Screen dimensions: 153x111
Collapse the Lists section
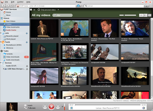point(1,33)
